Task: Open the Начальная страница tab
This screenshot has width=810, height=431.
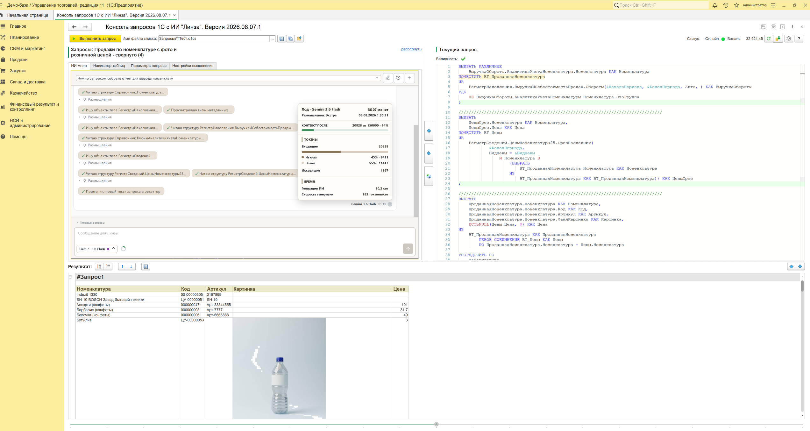Action: [x=27, y=15]
